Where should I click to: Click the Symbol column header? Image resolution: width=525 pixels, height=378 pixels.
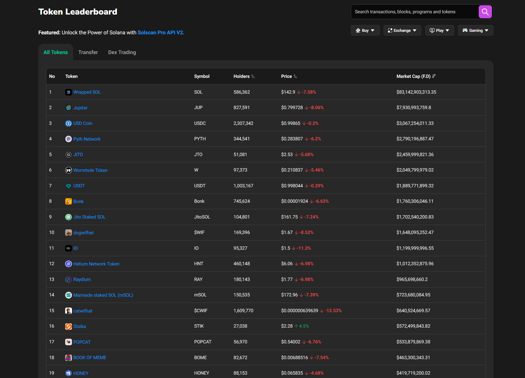point(202,76)
